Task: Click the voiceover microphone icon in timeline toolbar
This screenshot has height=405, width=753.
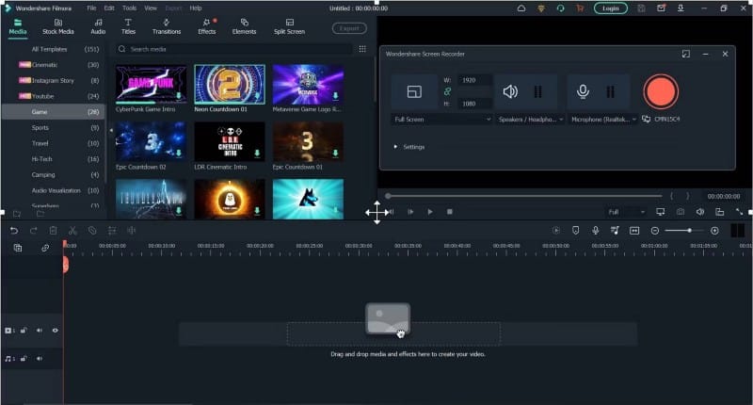Action: click(596, 231)
